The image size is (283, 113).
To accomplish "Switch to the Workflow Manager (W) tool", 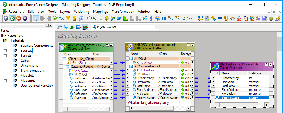I will click(19, 18).
